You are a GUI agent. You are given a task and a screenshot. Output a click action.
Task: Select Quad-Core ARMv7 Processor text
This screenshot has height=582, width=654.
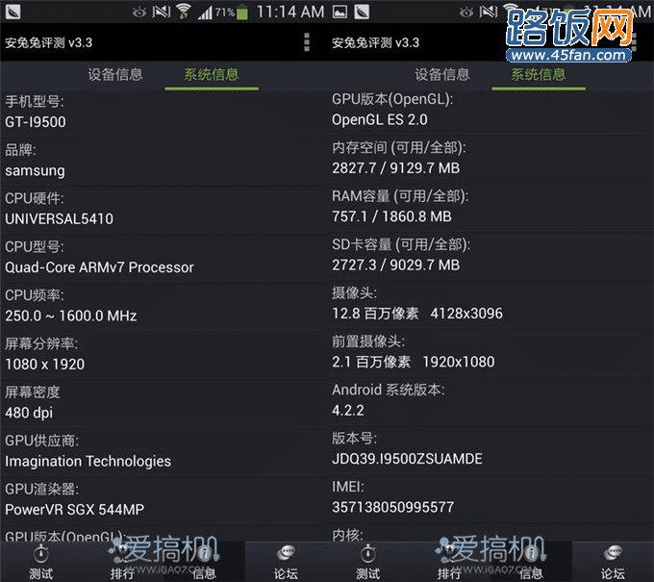click(99, 267)
